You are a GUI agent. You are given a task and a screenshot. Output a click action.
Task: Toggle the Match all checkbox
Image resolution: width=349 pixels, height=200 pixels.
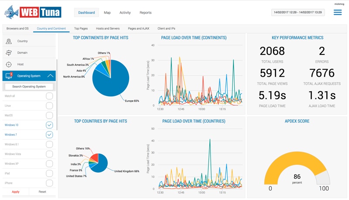[49, 96]
